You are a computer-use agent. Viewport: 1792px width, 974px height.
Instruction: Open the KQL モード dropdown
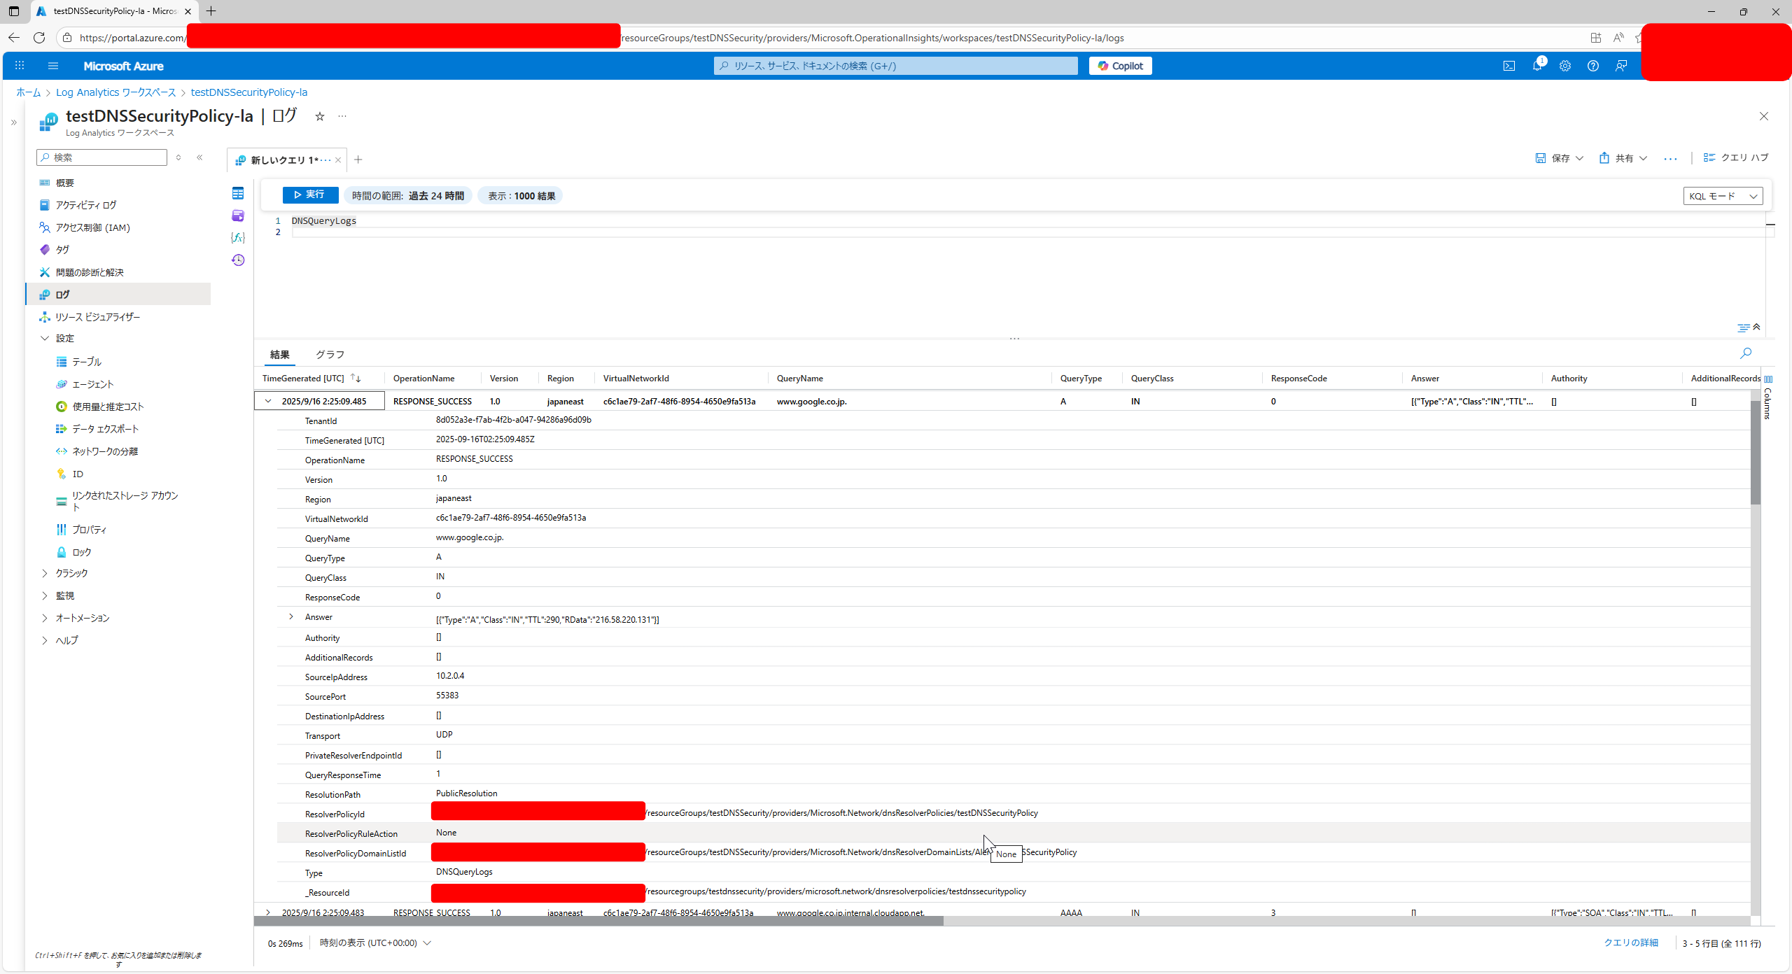(1722, 196)
